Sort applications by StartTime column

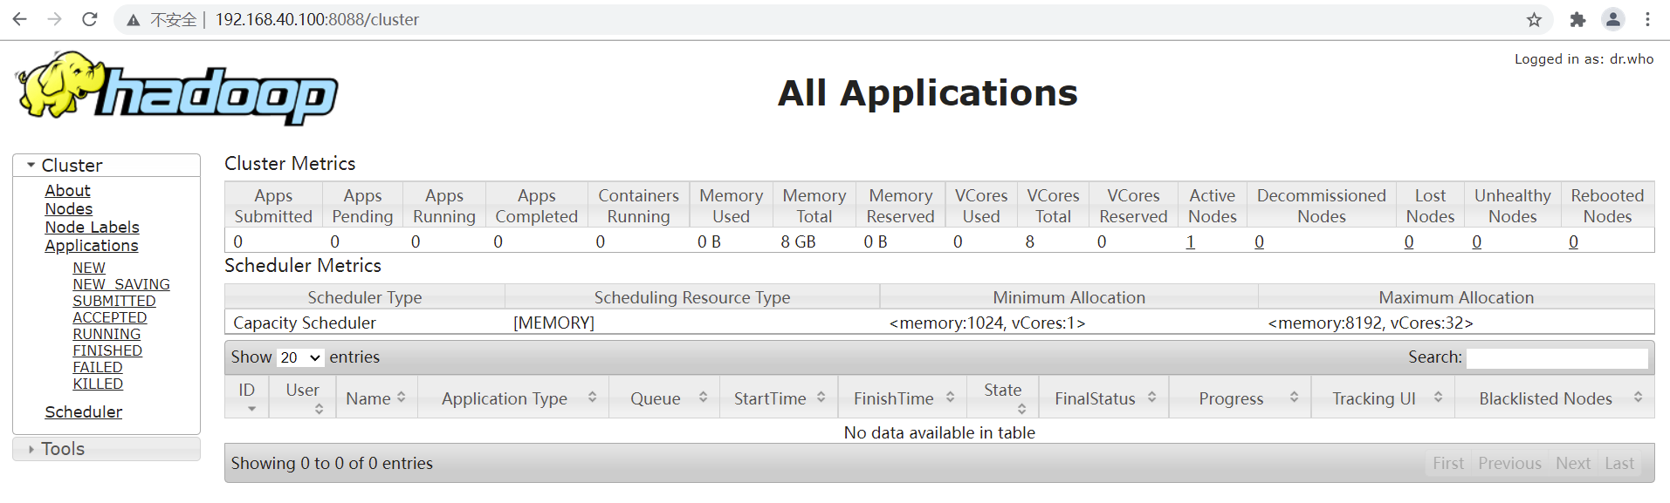click(779, 398)
